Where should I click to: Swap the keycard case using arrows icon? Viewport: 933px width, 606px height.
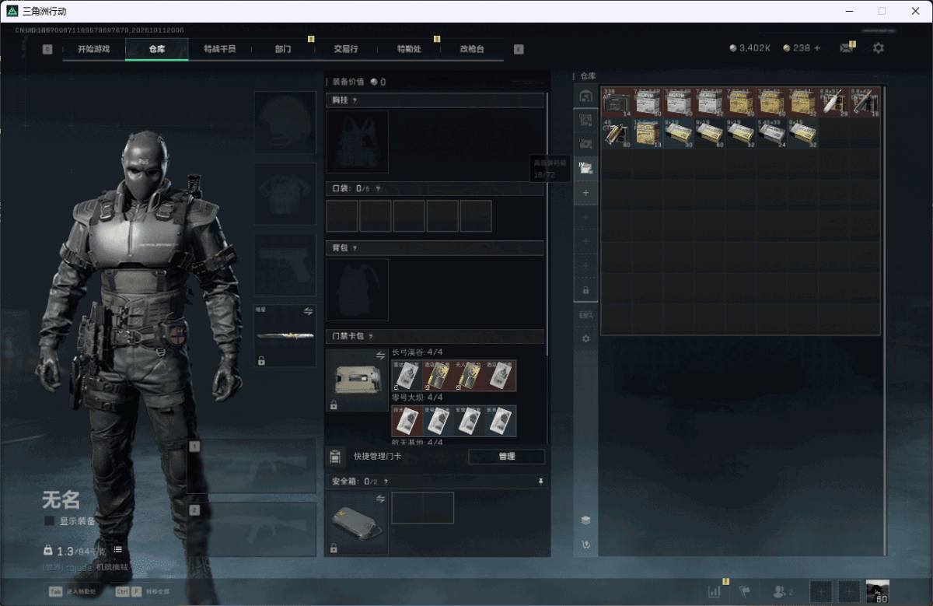pyautogui.click(x=381, y=355)
